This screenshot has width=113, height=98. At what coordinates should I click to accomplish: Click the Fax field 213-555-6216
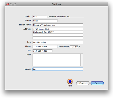point(42,51)
